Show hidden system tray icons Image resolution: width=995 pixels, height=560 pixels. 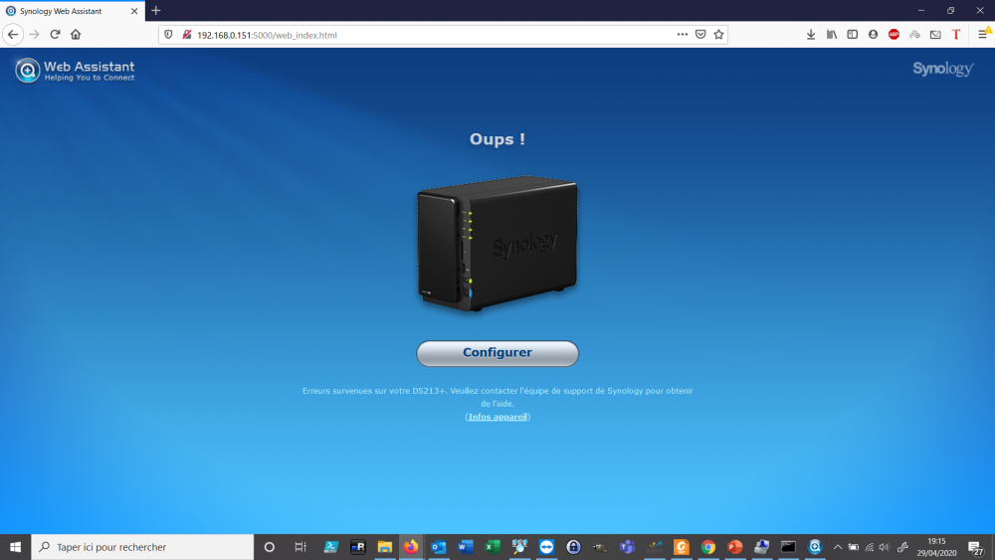click(838, 547)
